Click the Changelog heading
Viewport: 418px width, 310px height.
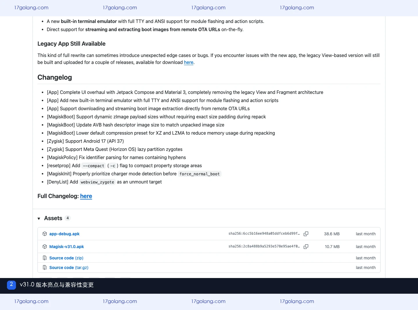pos(55,77)
